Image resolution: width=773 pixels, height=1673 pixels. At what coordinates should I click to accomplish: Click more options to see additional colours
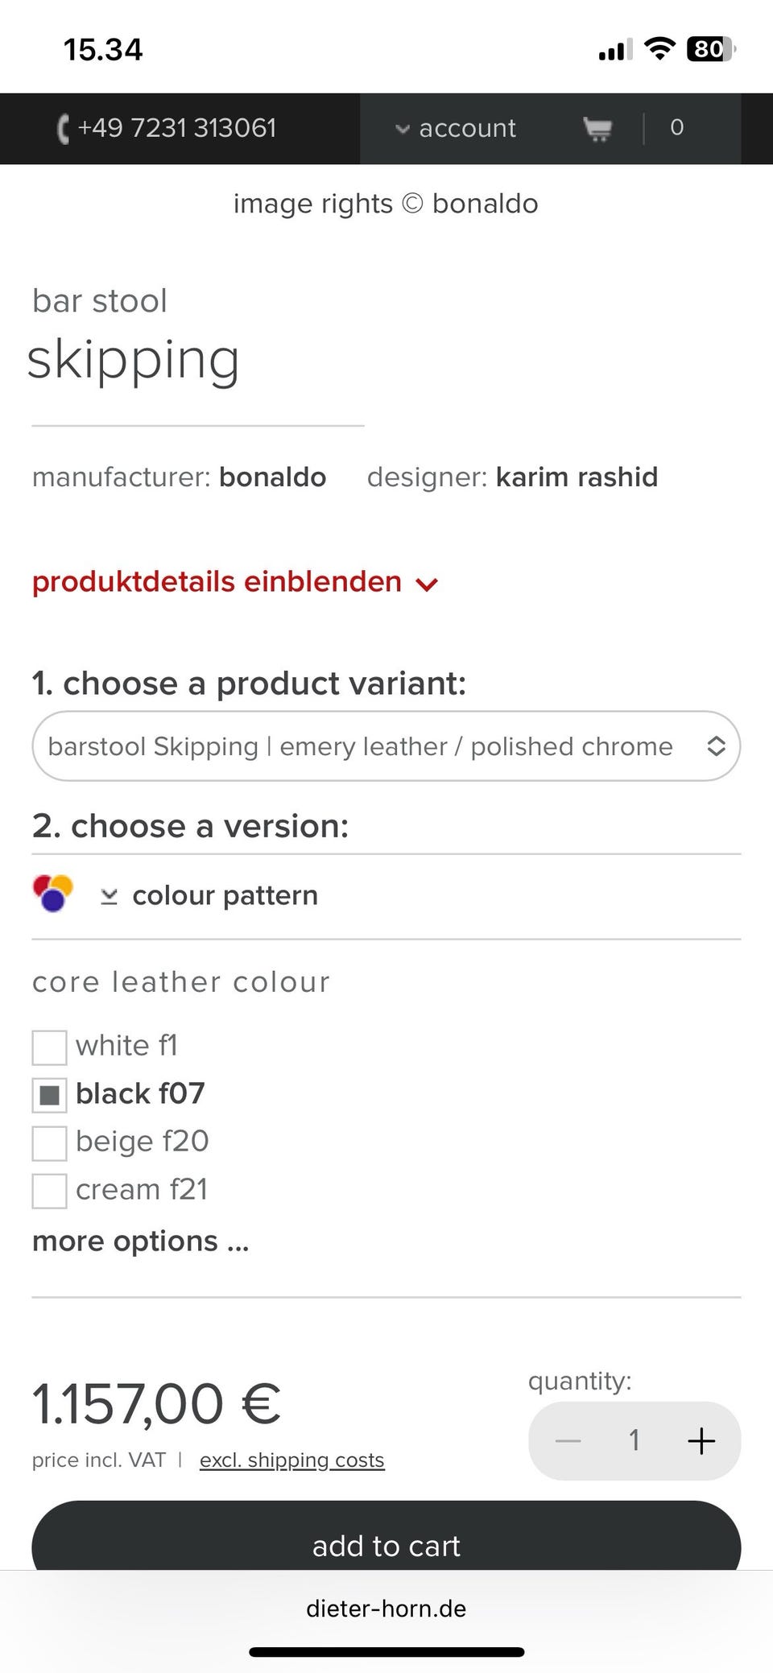(140, 1241)
